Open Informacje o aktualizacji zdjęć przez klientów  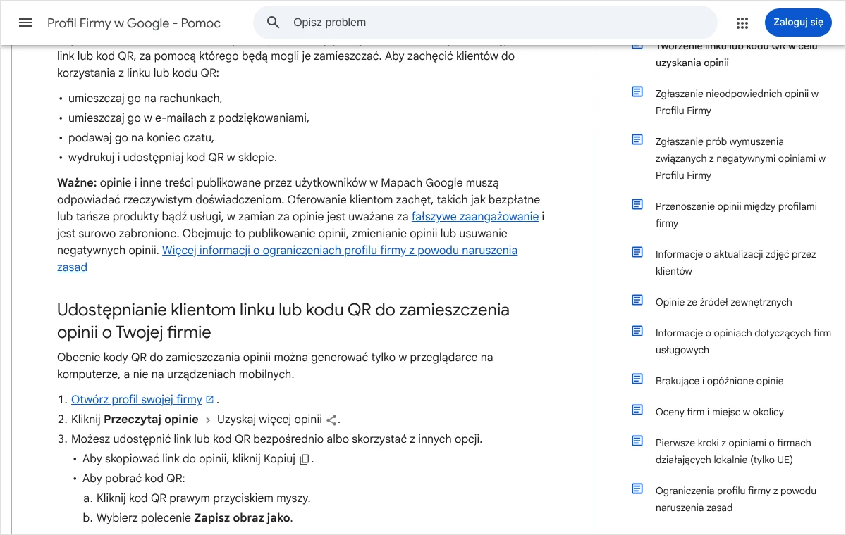click(x=735, y=263)
